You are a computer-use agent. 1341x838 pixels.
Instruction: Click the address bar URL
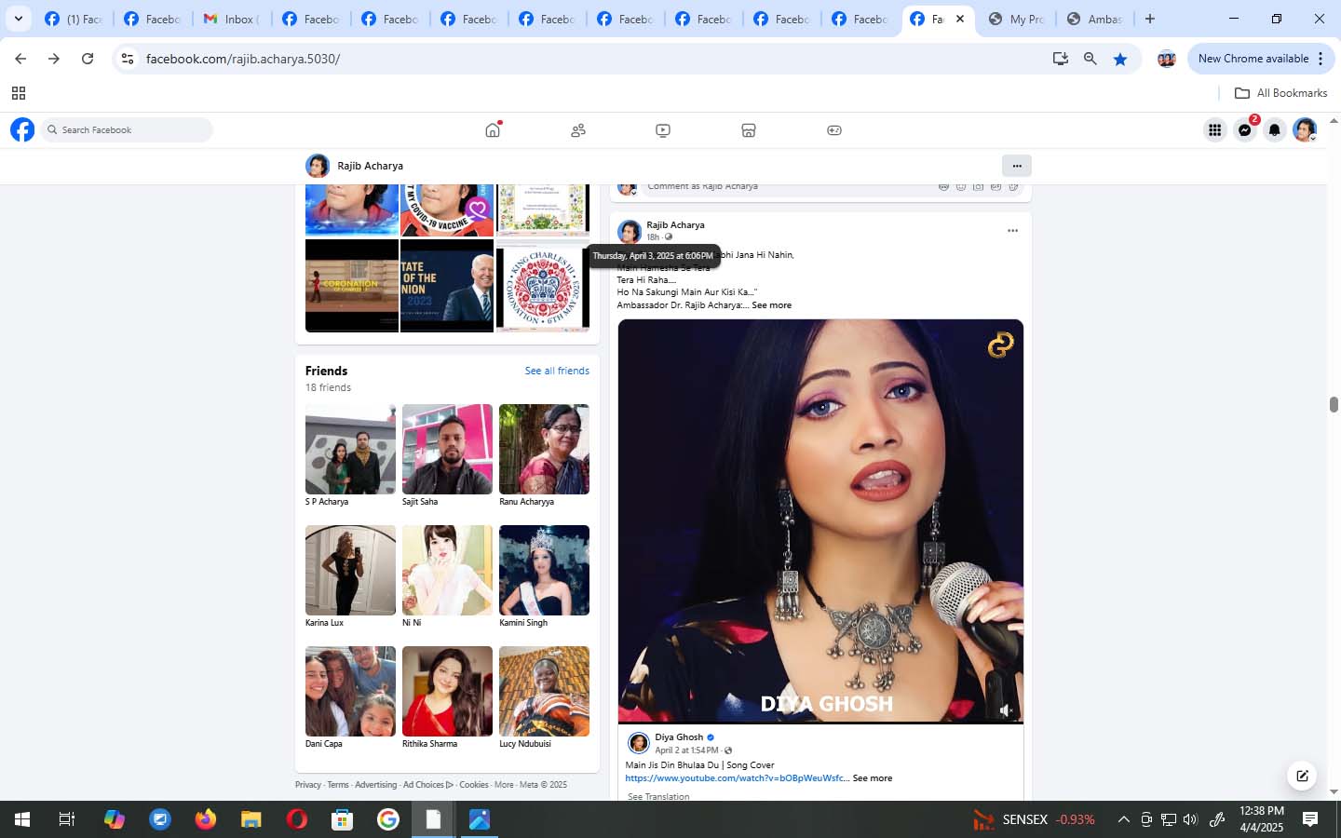[x=243, y=59]
